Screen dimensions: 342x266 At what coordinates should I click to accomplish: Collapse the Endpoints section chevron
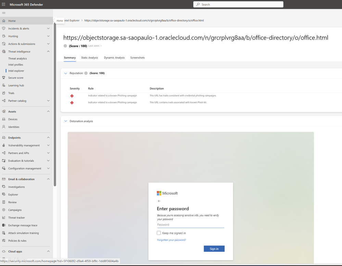[48, 137]
